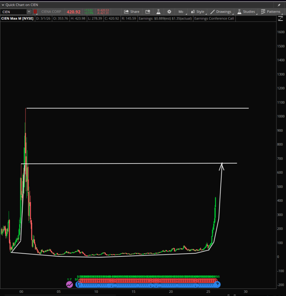Click the red notification badge beside symbol box
286x296 pixels.
35,11
